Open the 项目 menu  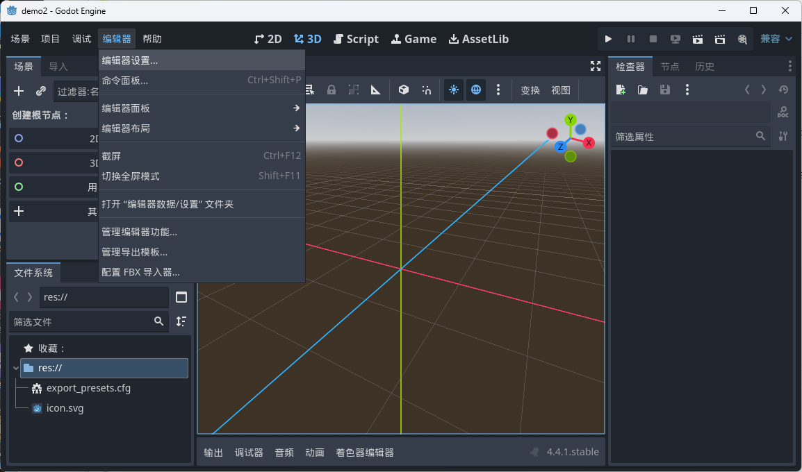pyautogui.click(x=51, y=39)
